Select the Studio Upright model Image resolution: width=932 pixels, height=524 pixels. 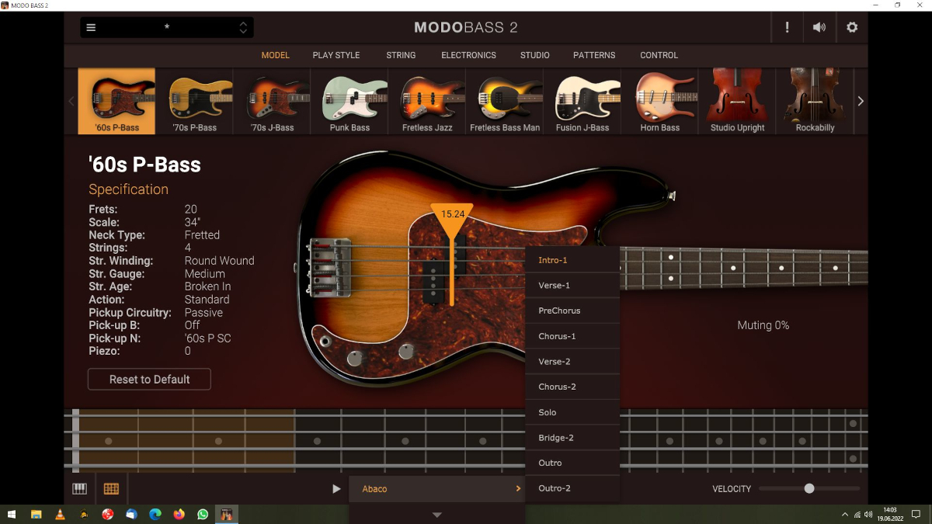coord(738,101)
